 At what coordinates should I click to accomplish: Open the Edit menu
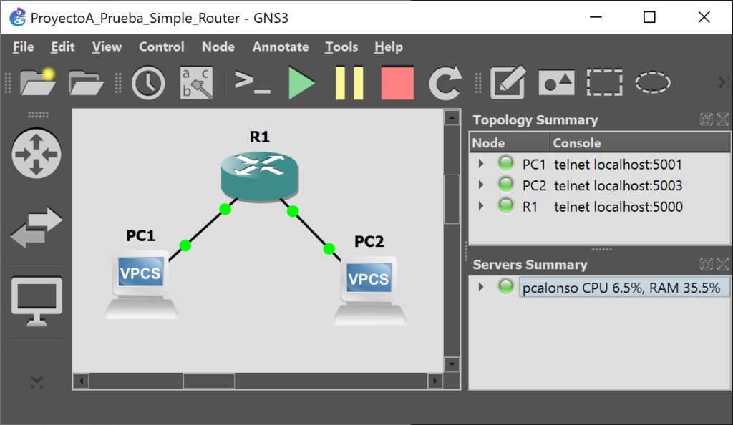[x=63, y=47]
